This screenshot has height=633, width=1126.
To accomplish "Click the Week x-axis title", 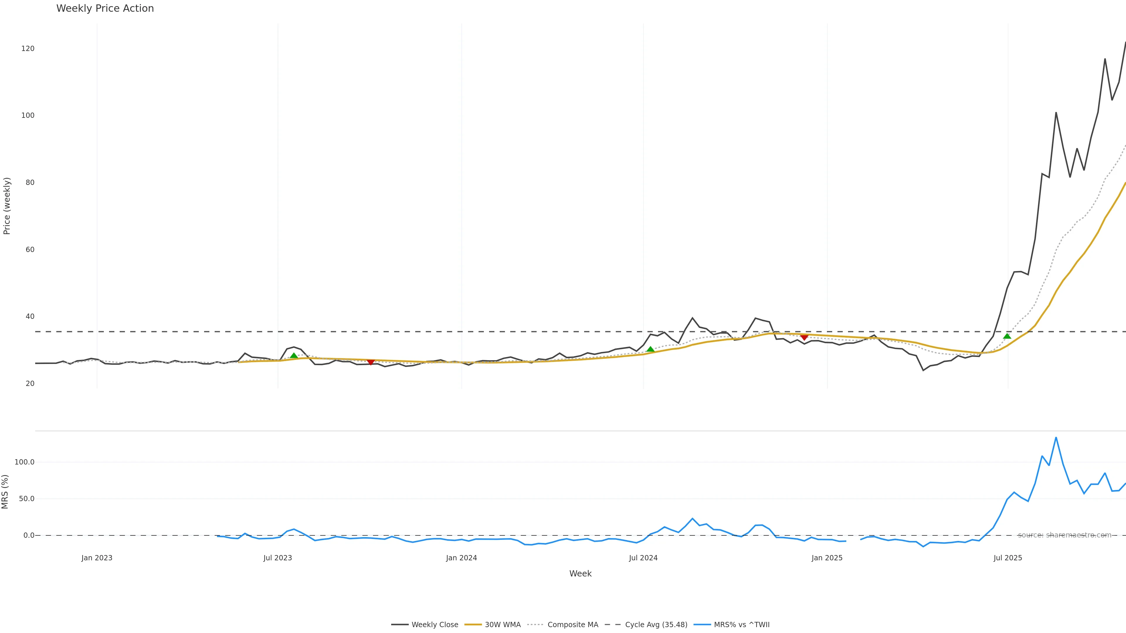I will 581,574.
